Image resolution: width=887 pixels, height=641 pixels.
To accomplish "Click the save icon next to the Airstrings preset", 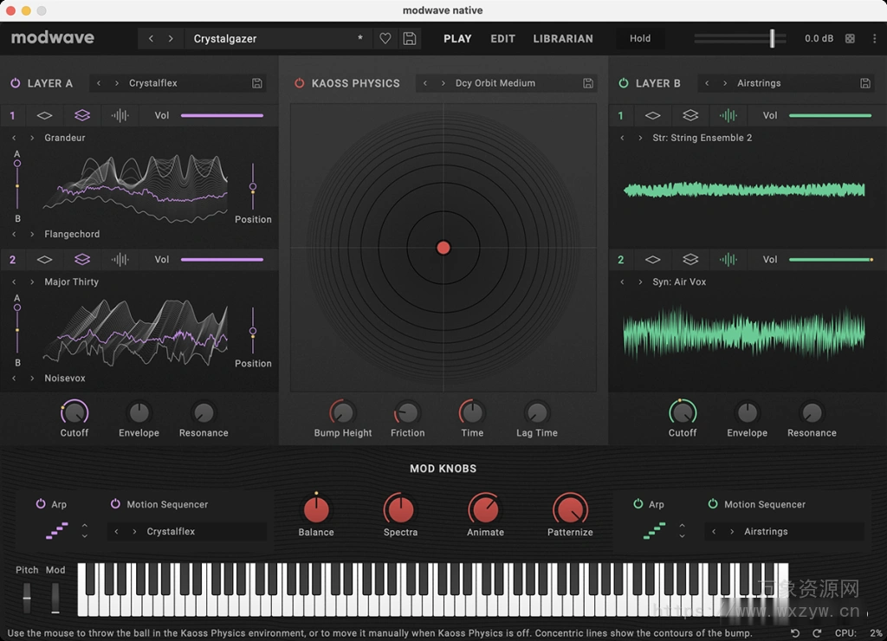I will pos(864,82).
